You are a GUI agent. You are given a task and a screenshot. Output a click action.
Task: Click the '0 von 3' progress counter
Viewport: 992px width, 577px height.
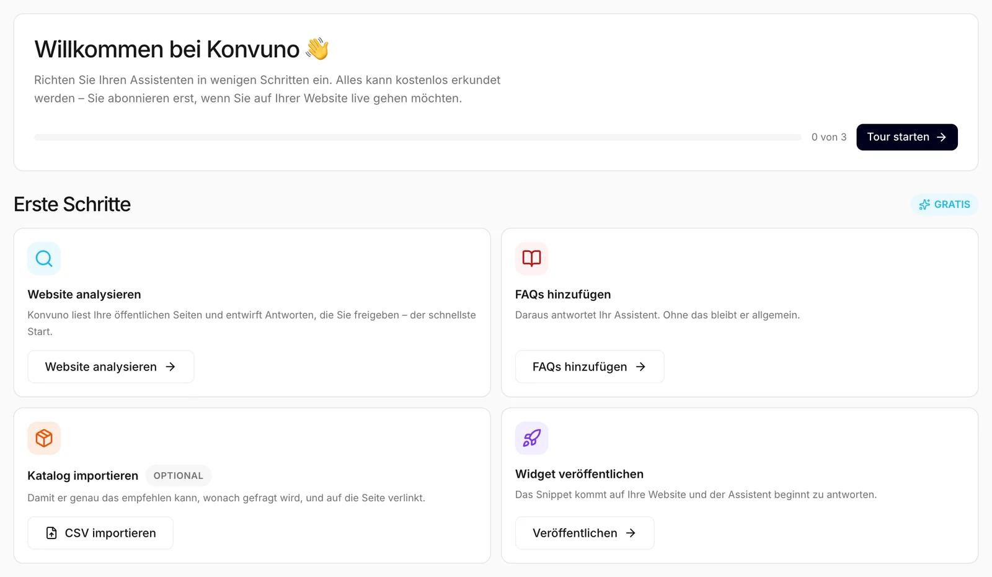pos(829,137)
